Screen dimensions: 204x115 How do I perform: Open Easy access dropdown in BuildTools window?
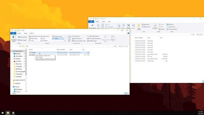[x=146, y=27]
